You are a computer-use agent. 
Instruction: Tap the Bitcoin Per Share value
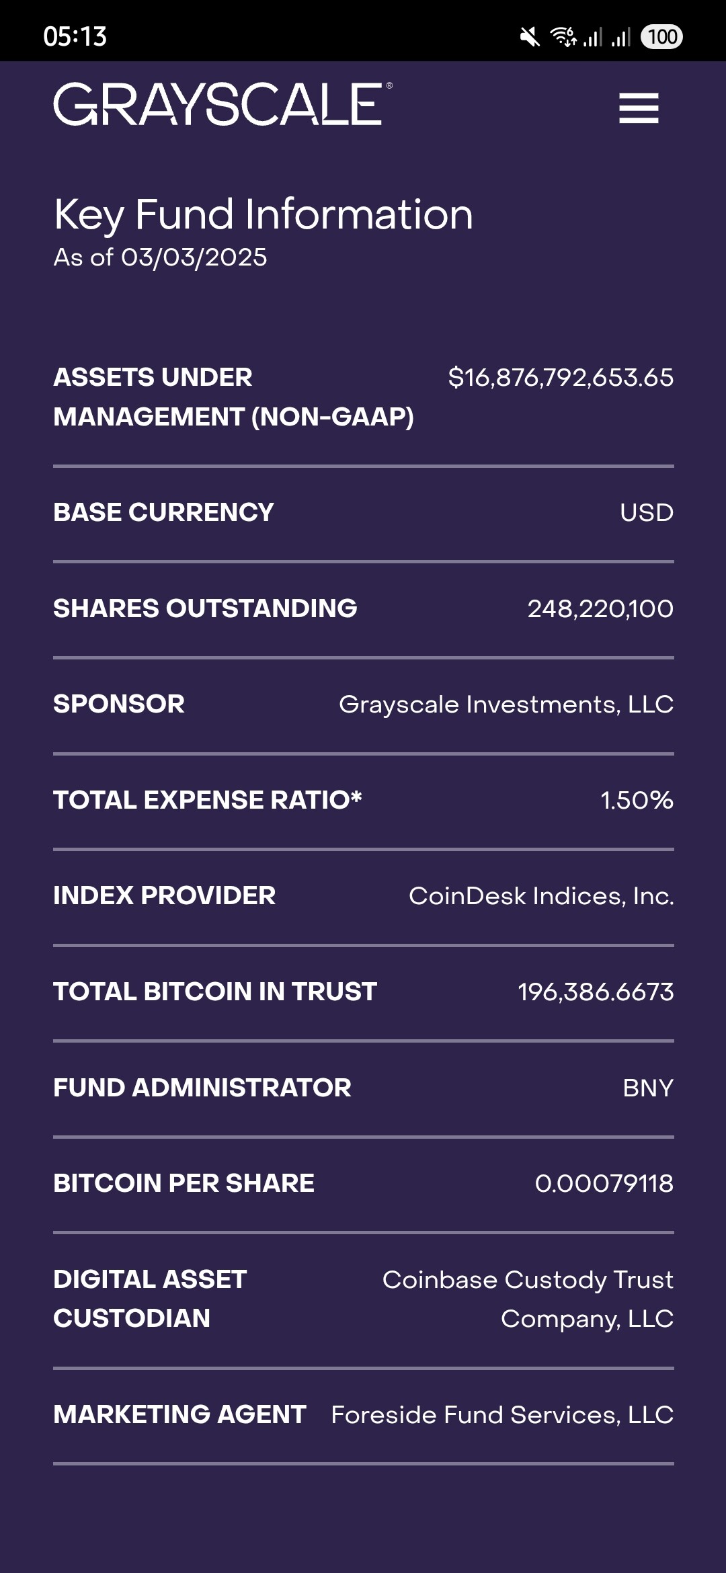click(x=604, y=1184)
